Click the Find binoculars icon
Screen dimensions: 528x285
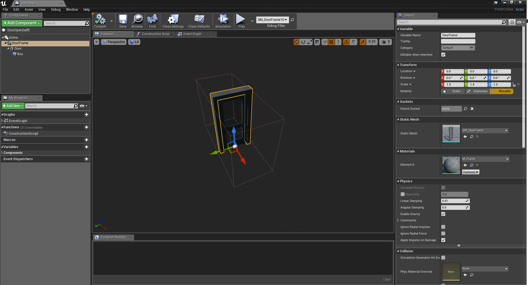(152, 21)
